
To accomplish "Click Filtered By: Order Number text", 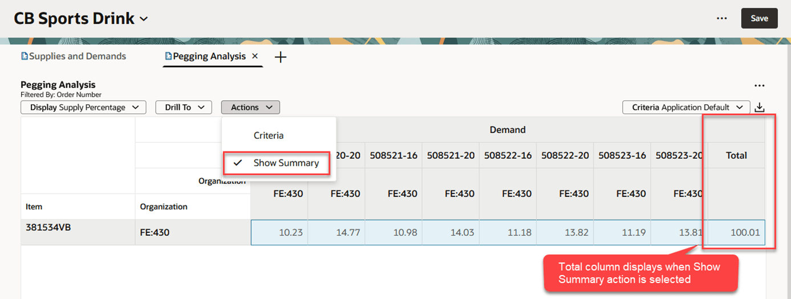I will tap(61, 95).
